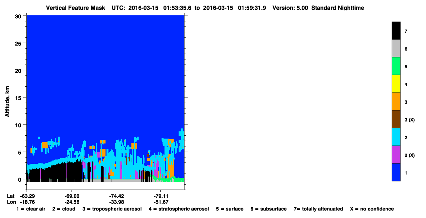Click the y-axis tick label '10'
This screenshot has height=218, width=426.
tap(19, 125)
